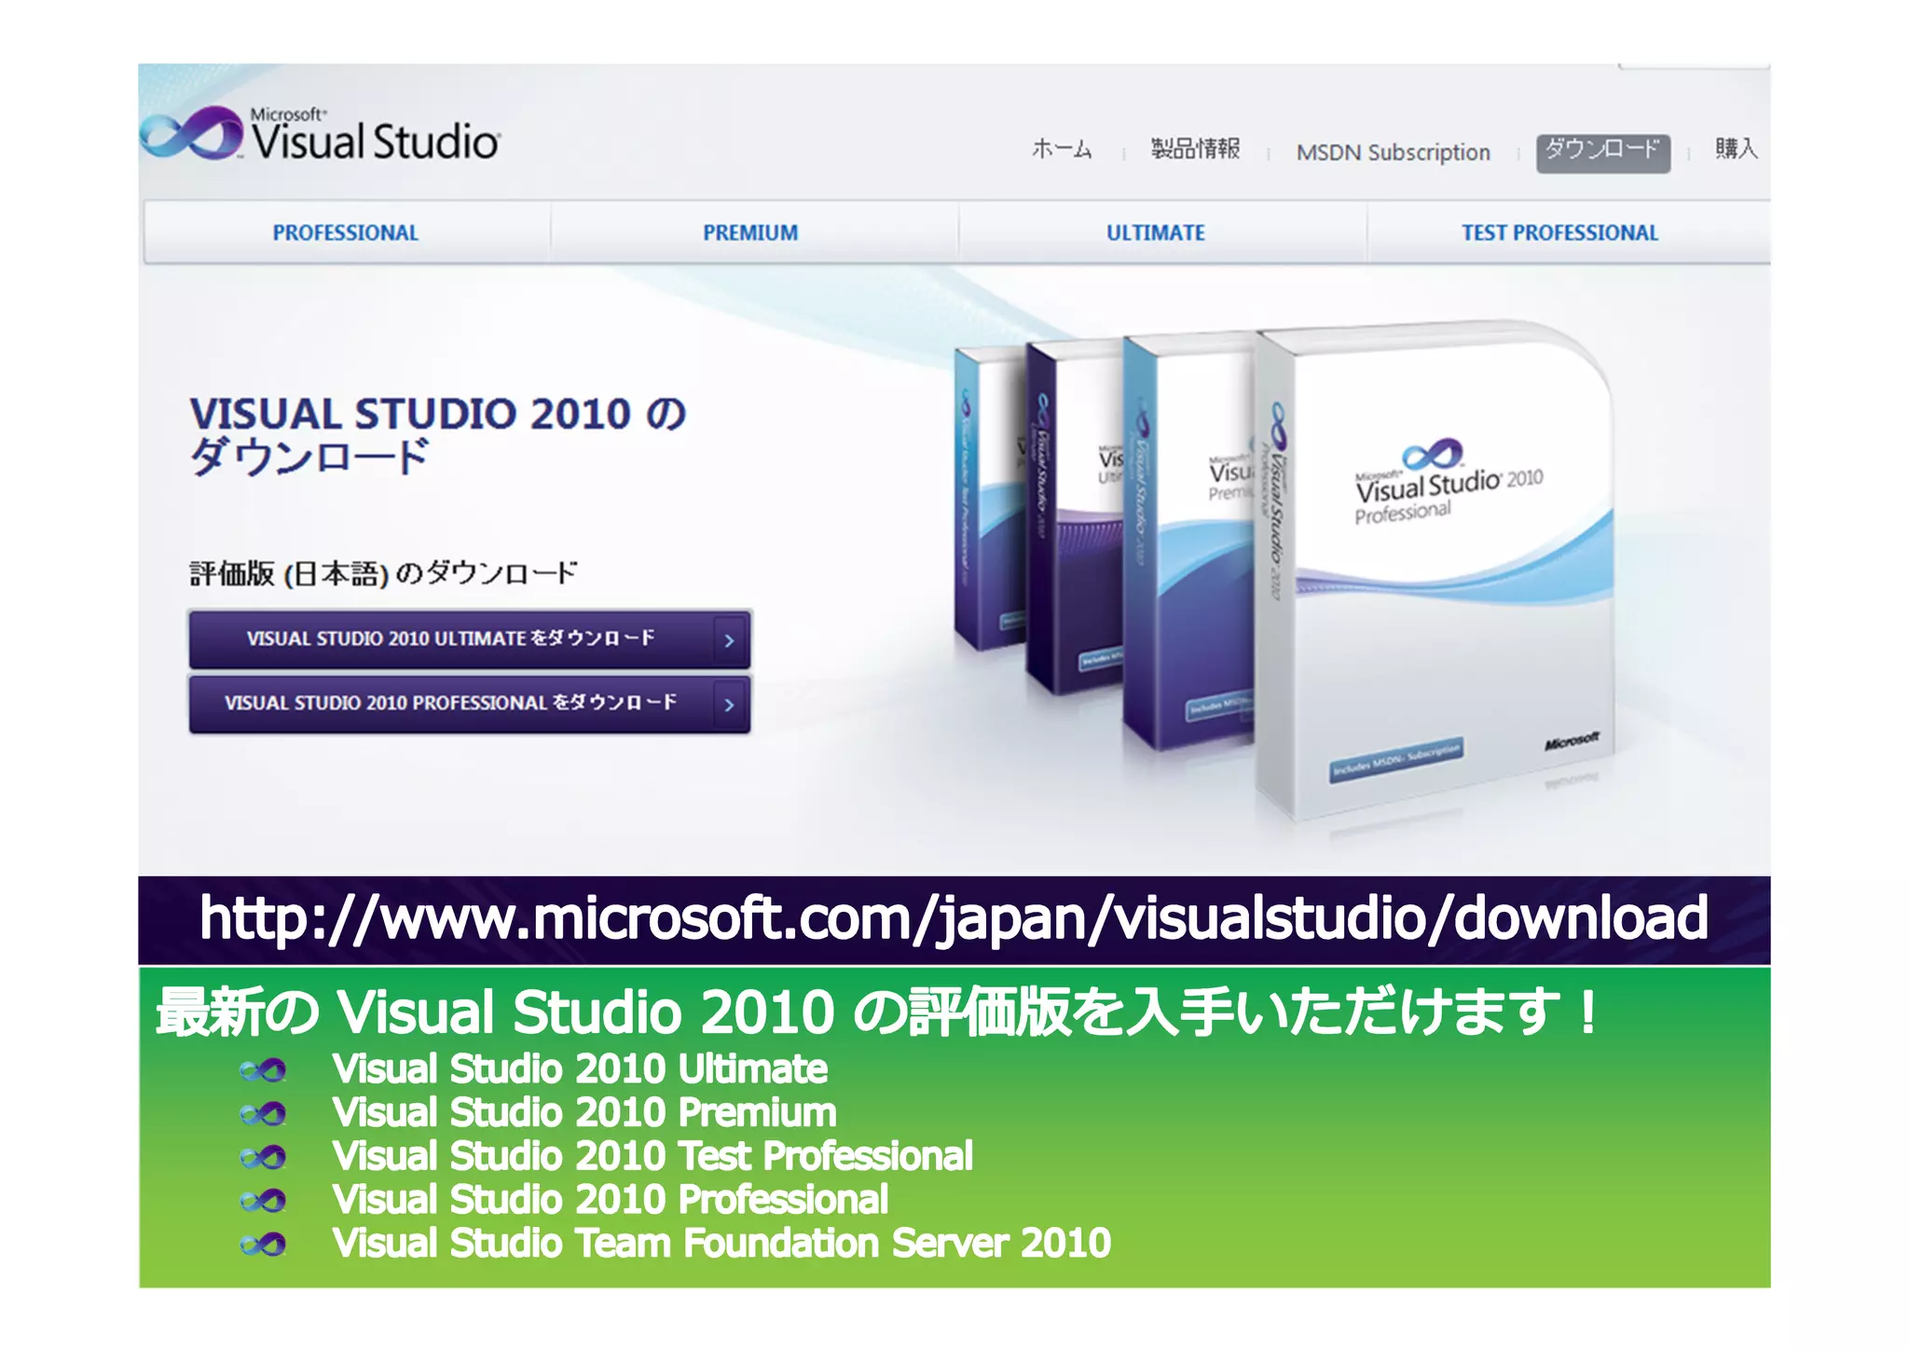Switch to the PREMIUM edition tab

pyautogui.click(x=750, y=233)
